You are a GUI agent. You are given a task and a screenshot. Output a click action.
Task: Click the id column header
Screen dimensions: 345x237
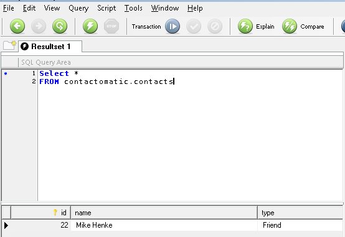[41, 213]
